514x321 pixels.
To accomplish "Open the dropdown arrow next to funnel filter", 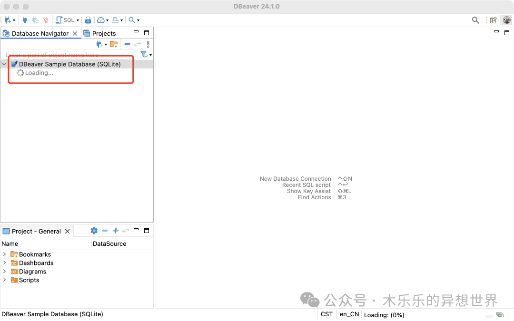I will pyautogui.click(x=150, y=55).
